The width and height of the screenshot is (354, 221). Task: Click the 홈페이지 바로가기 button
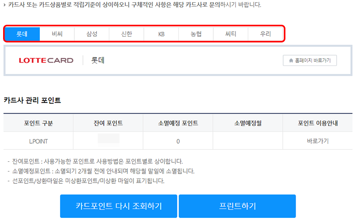[x=310, y=61]
